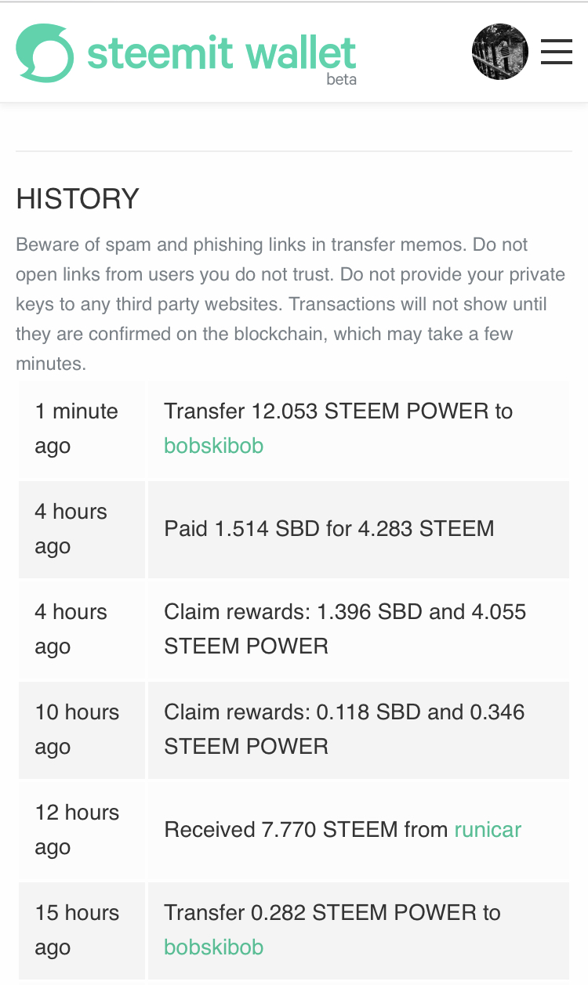This screenshot has height=985, width=588.
Task: Click the phishing warning paragraph
Action: point(291,304)
